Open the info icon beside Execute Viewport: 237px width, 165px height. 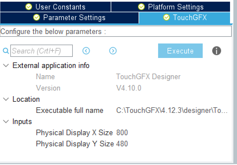tap(217, 51)
